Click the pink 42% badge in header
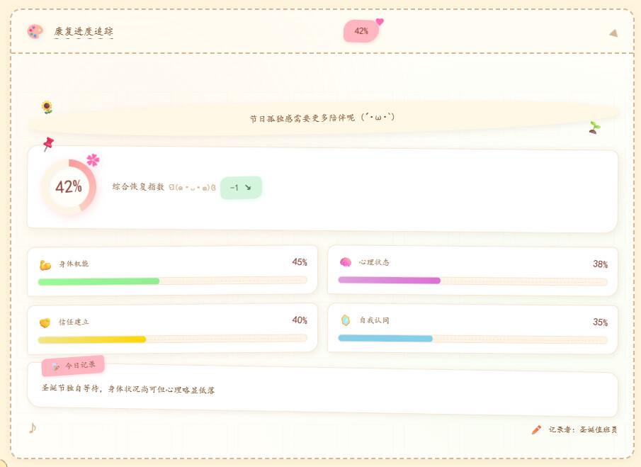 [x=361, y=31]
